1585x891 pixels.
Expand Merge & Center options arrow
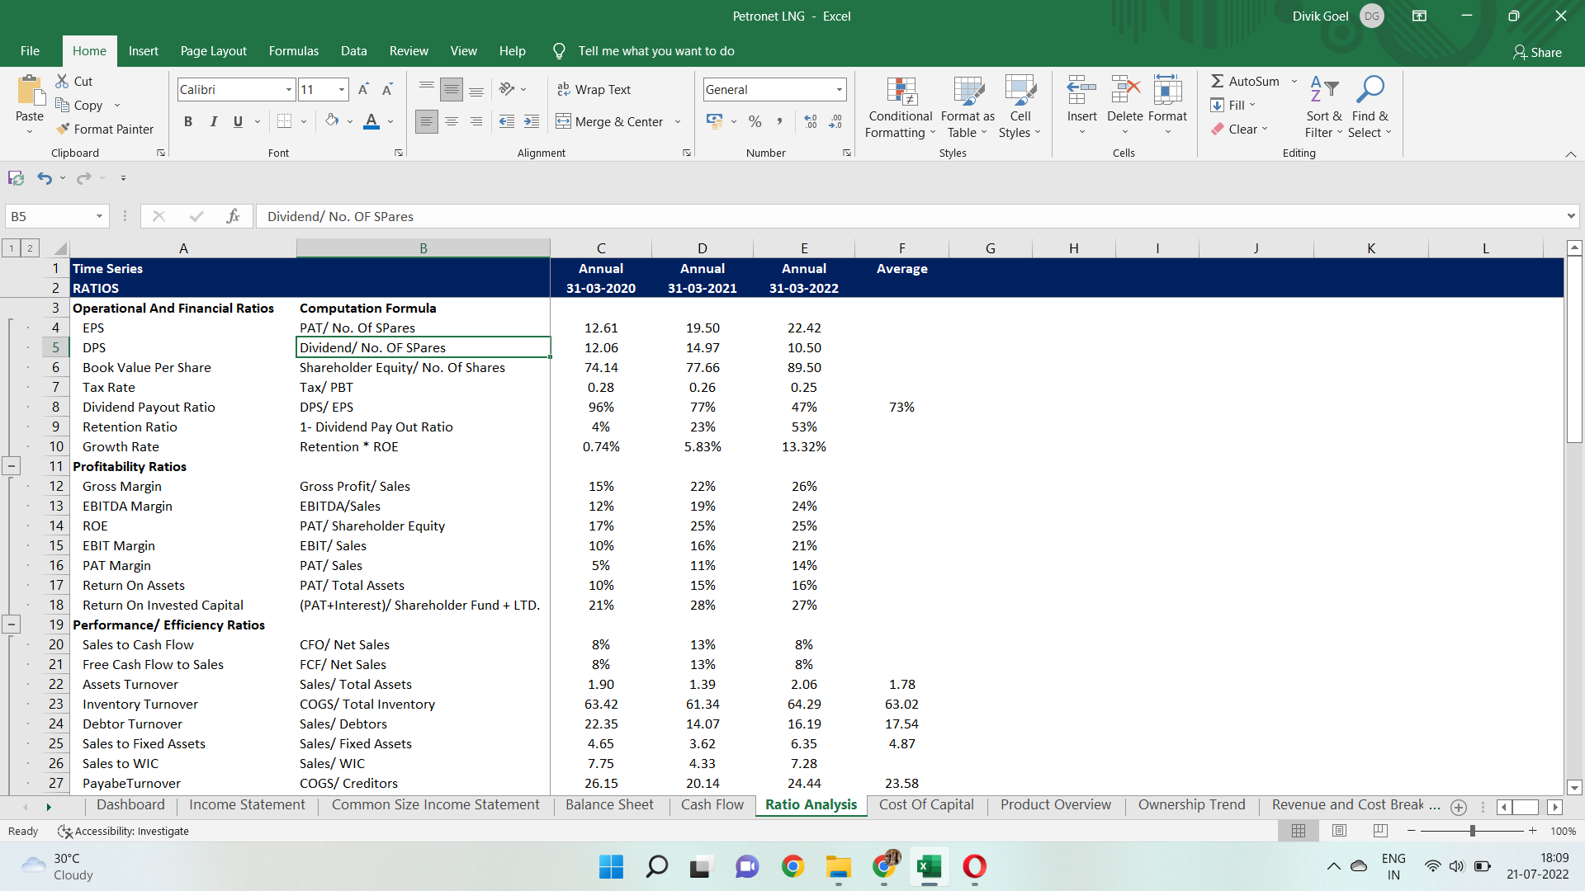click(678, 122)
